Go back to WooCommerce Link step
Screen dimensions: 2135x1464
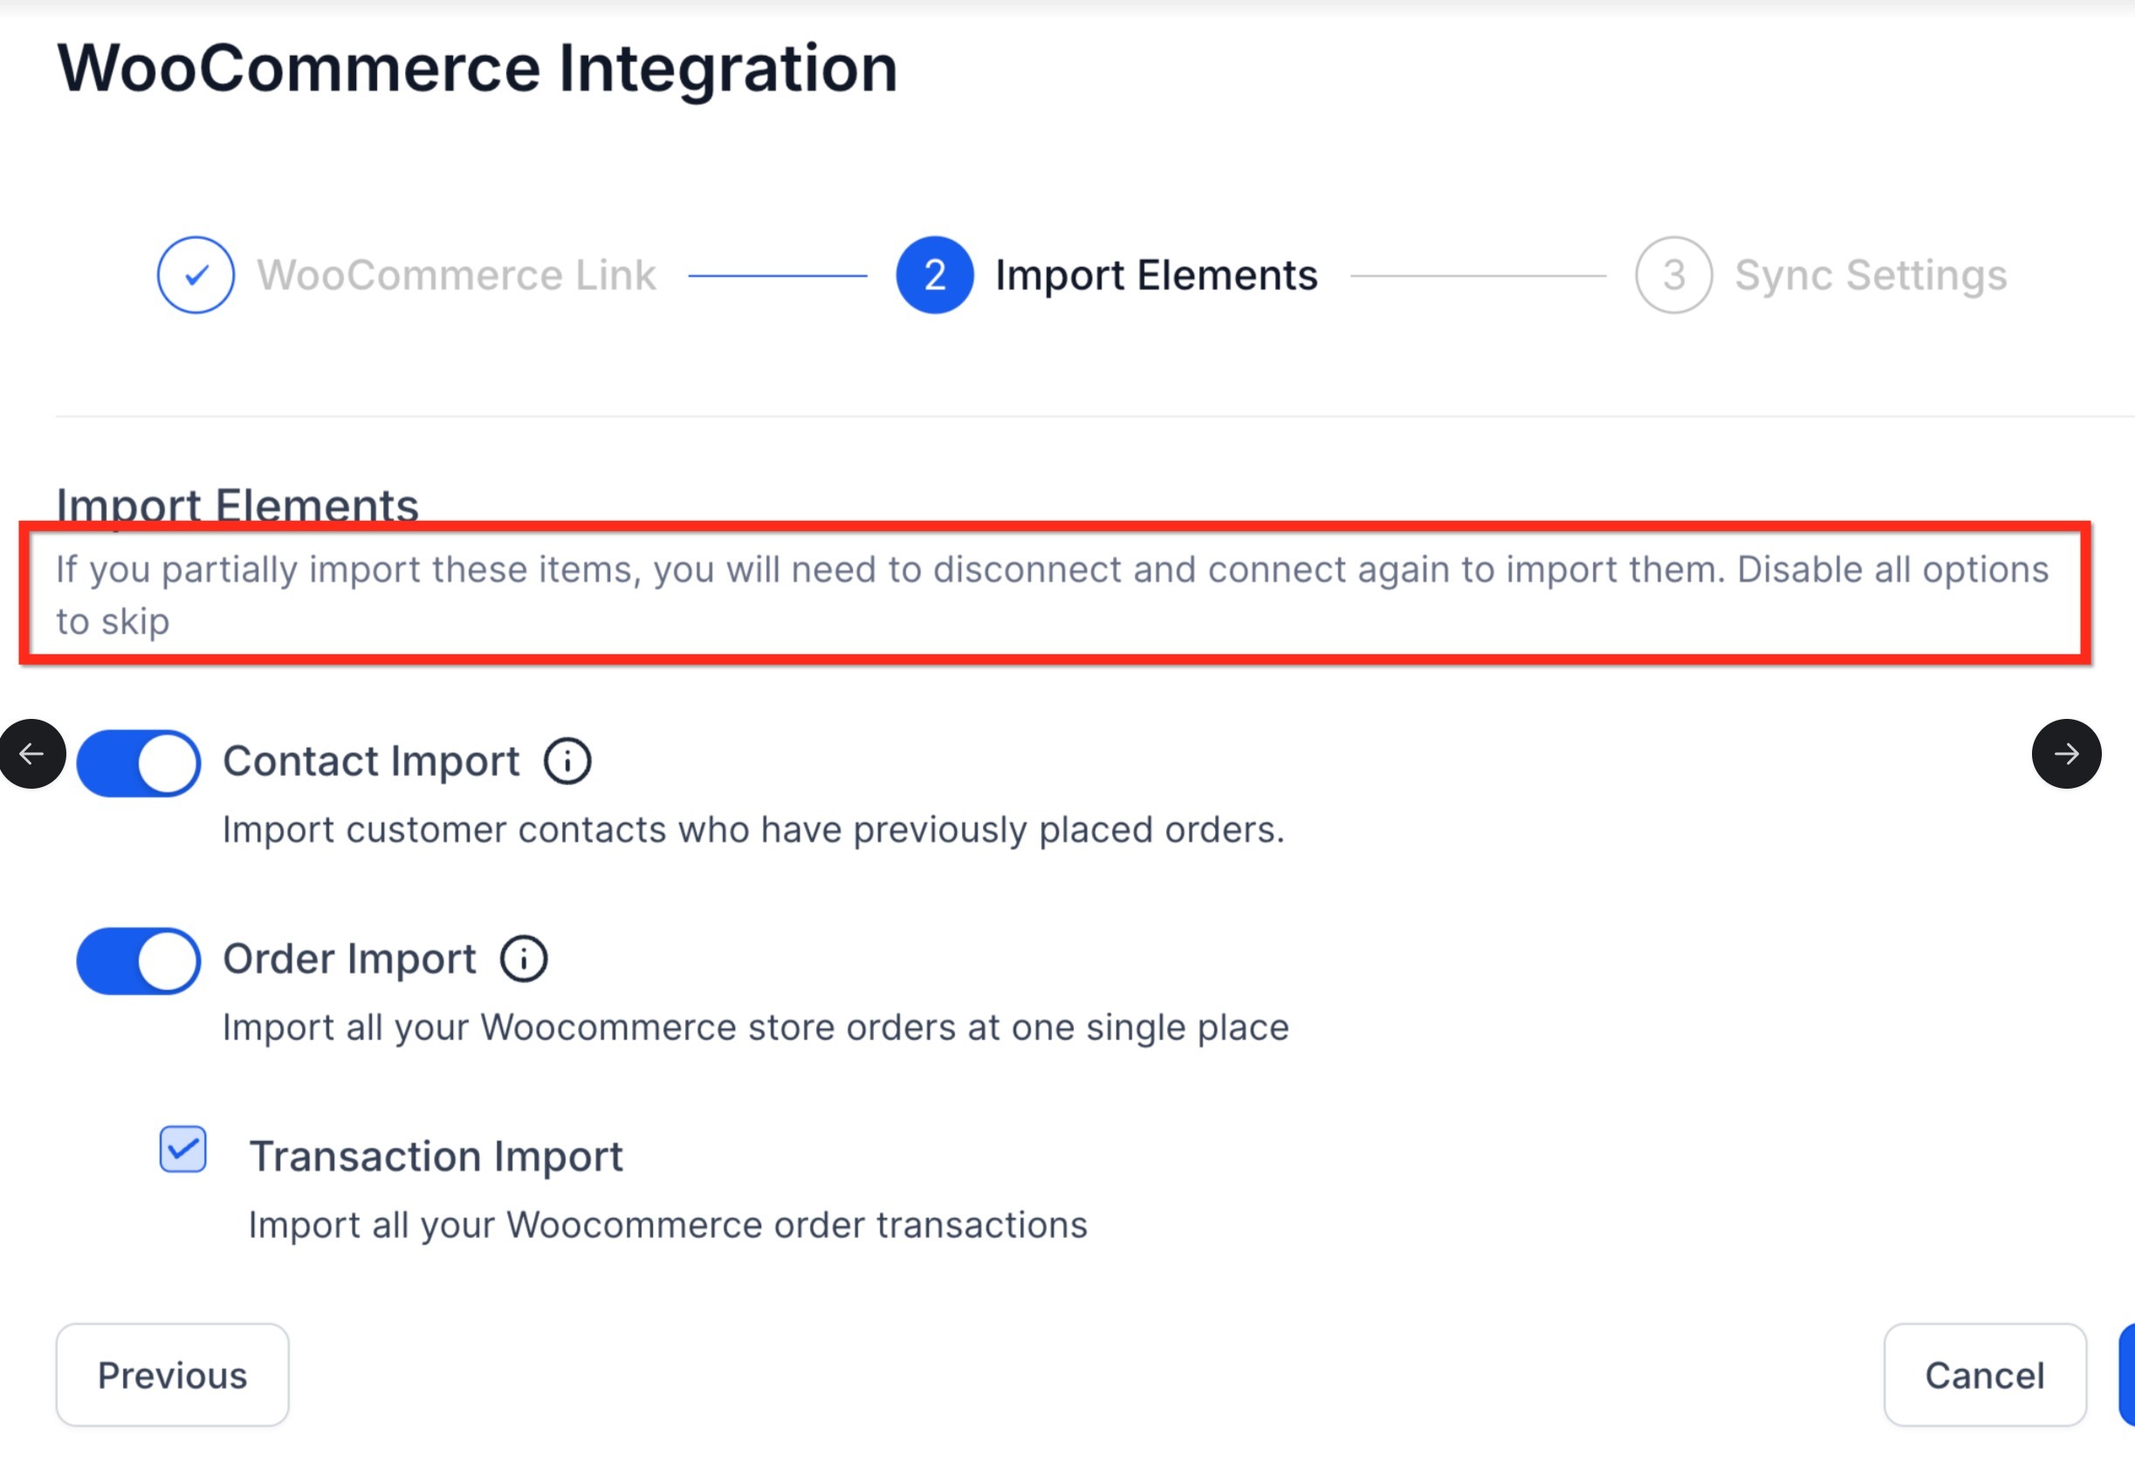point(456,276)
